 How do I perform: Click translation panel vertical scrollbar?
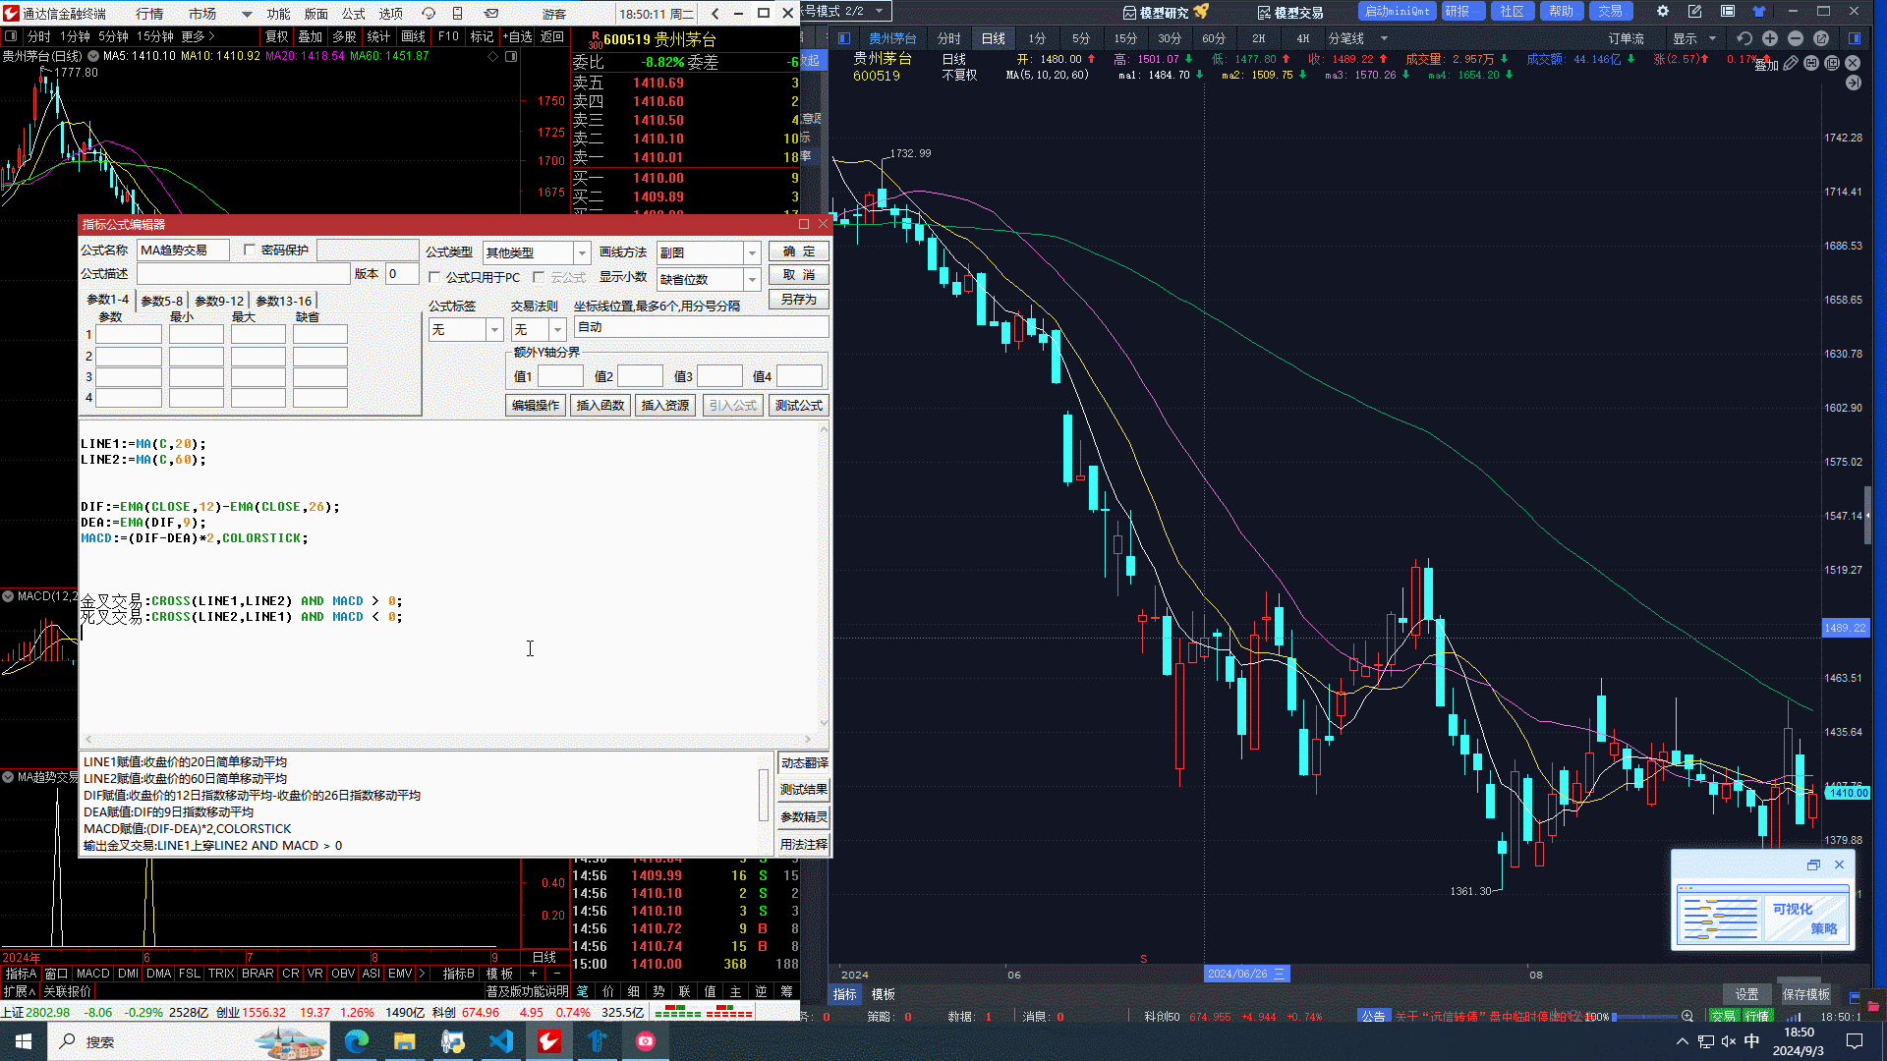pos(764,796)
